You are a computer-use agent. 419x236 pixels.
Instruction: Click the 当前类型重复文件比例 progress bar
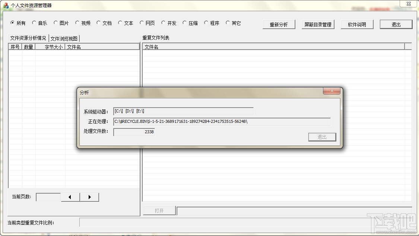click(246, 222)
